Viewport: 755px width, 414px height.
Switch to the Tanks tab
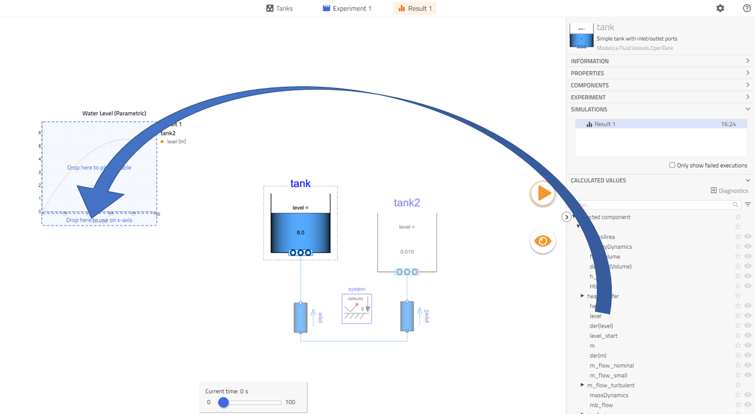point(279,8)
